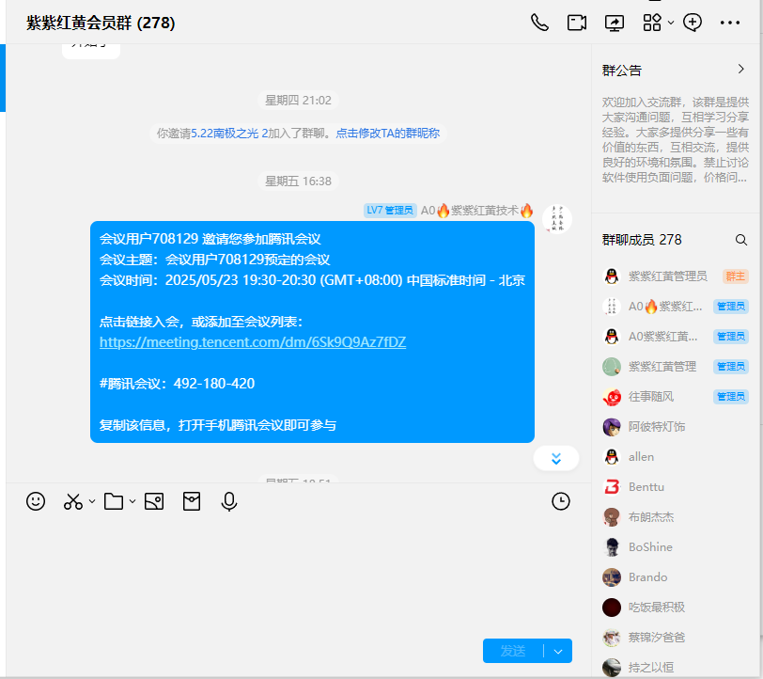The width and height of the screenshot is (763, 679).
Task: Select member 吃饭最积极
Action: [x=675, y=608]
